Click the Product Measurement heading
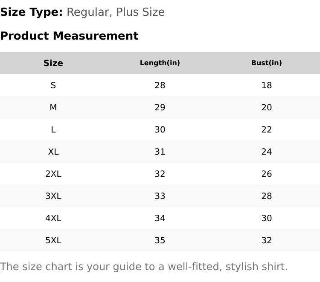This screenshot has height=282, width=320. tap(69, 36)
